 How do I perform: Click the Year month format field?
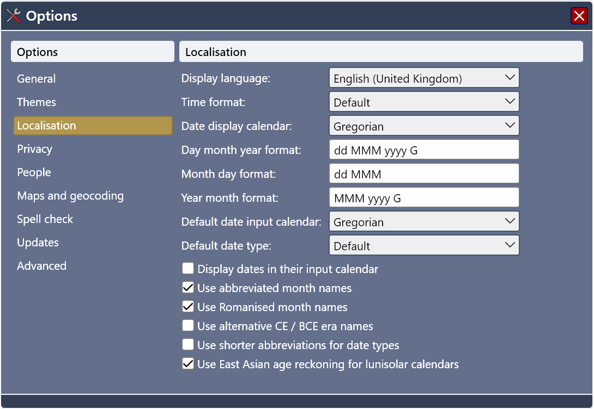pos(424,197)
